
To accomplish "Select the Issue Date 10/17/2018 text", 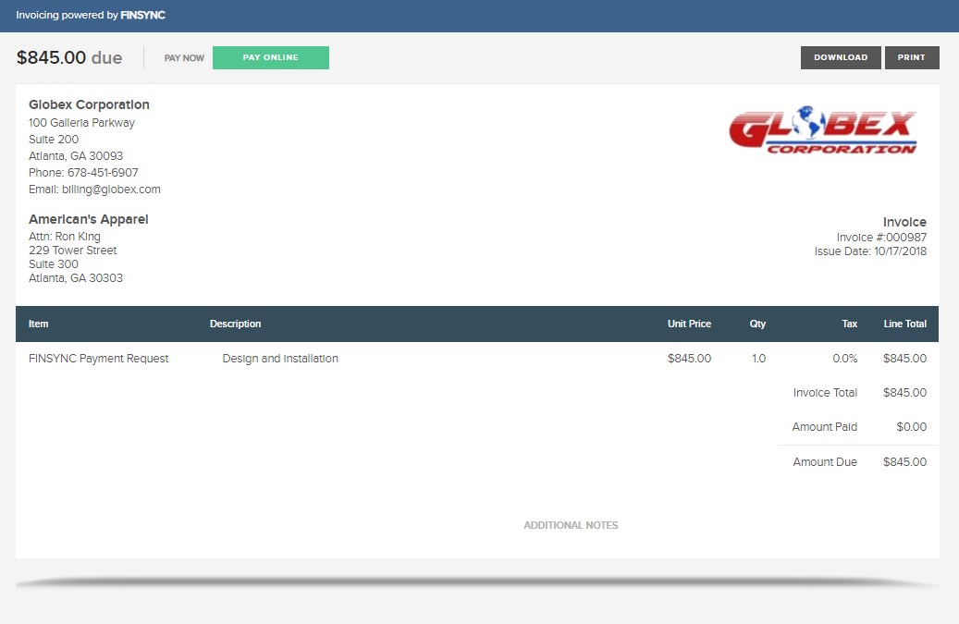I will [x=870, y=251].
